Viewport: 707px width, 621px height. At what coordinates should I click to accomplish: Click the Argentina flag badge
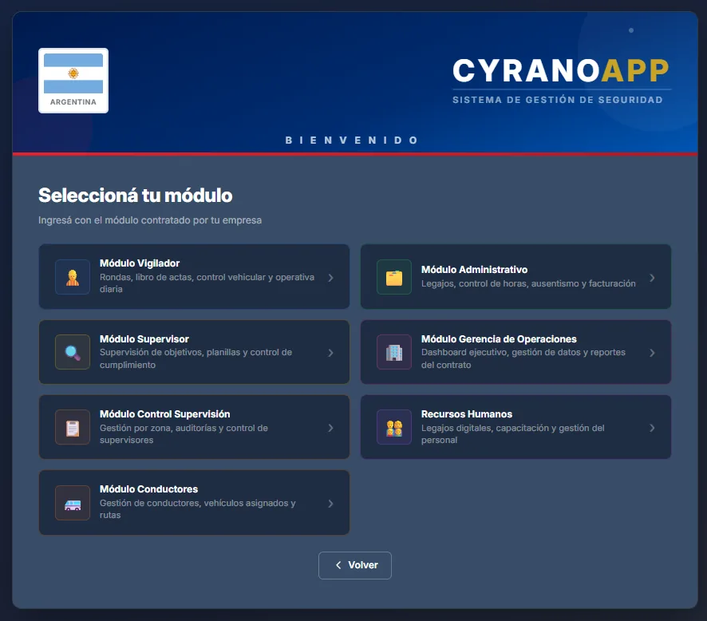point(73,81)
